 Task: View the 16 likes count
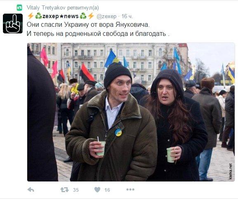[x=107, y=190]
